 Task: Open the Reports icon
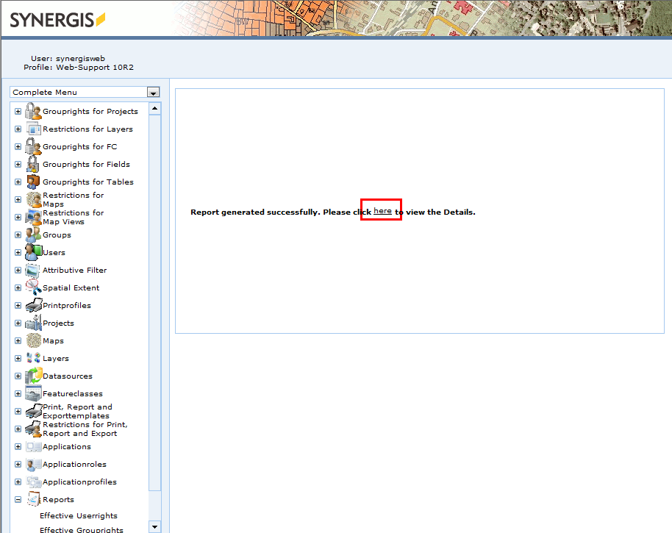tap(33, 499)
